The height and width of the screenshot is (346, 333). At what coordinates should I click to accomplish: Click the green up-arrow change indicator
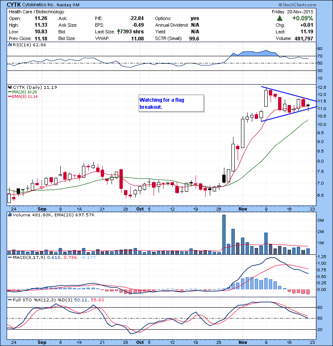click(280, 18)
